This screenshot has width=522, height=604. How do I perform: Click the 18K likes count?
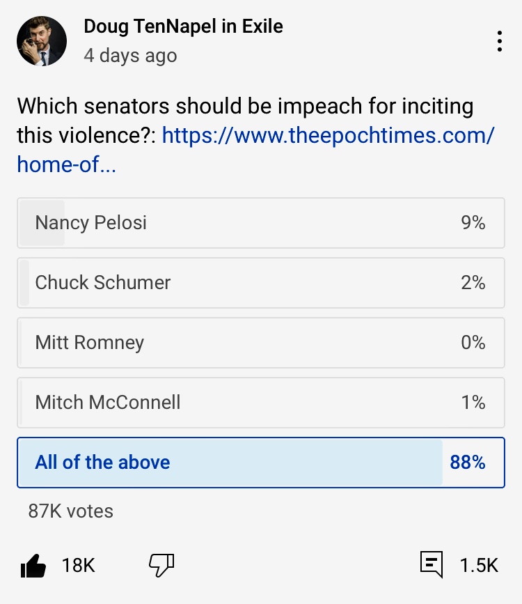pyautogui.click(x=78, y=566)
